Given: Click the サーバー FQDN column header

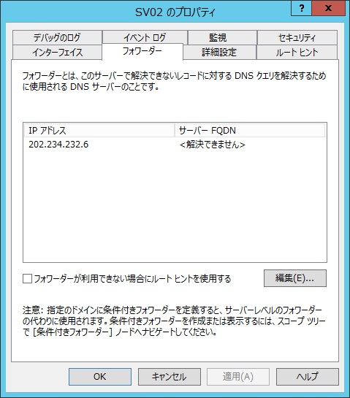Looking at the screenshot, I should (x=250, y=131).
